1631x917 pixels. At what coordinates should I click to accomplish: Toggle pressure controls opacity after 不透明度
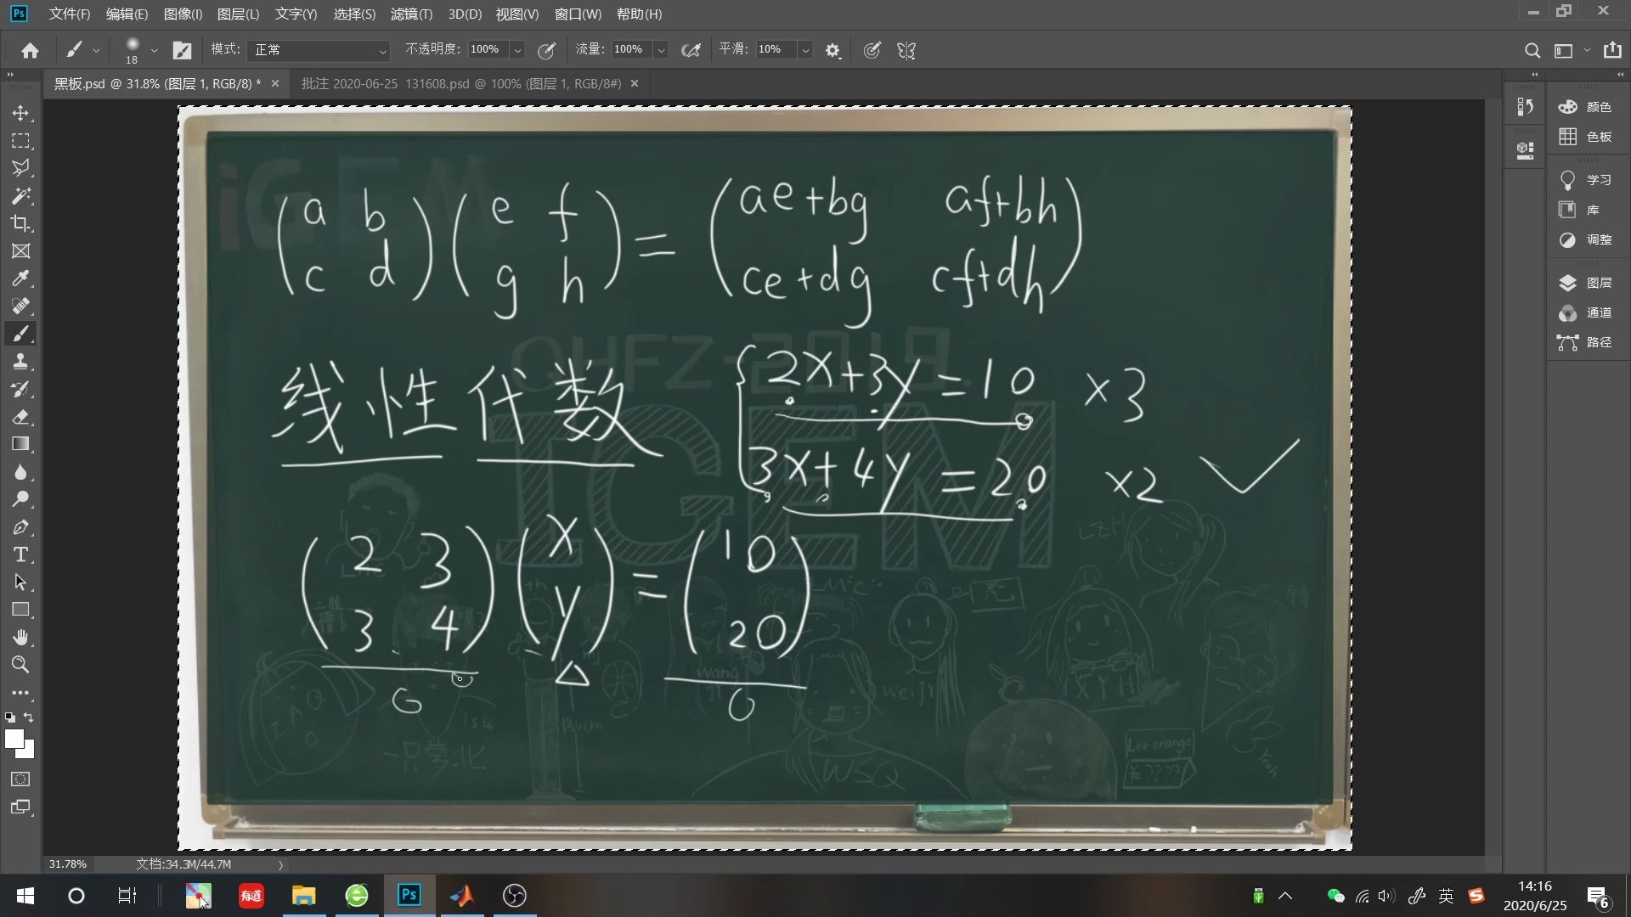(x=546, y=50)
